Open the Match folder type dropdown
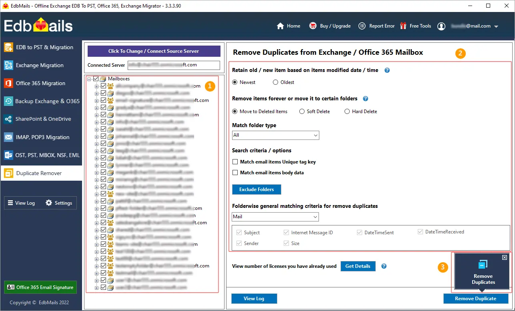The width and height of the screenshot is (515, 311). point(275,135)
